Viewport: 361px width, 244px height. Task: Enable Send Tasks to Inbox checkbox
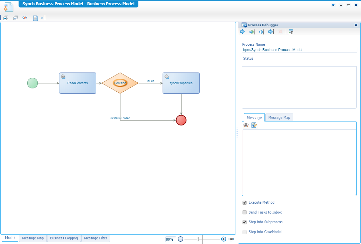tap(245, 212)
